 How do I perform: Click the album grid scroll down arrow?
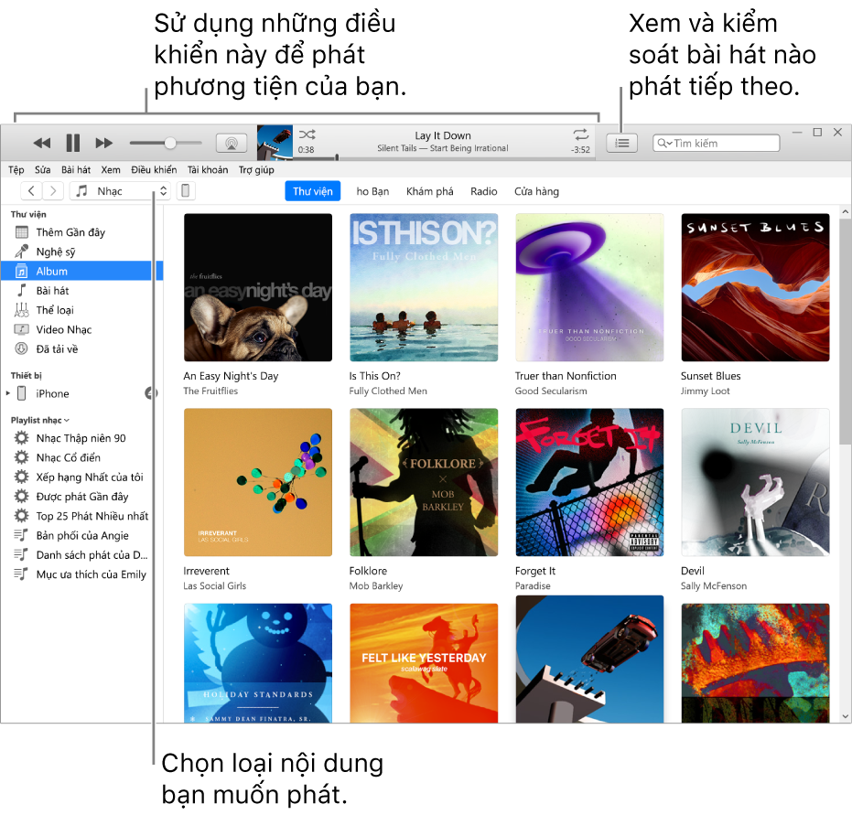(845, 716)
